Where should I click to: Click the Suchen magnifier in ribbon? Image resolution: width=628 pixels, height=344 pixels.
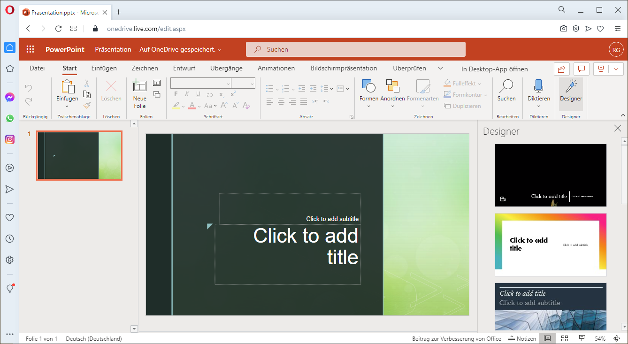506,86
